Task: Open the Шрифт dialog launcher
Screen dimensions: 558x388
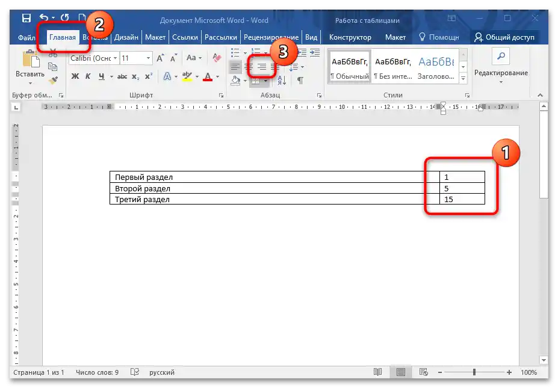Action: point(221,95)
